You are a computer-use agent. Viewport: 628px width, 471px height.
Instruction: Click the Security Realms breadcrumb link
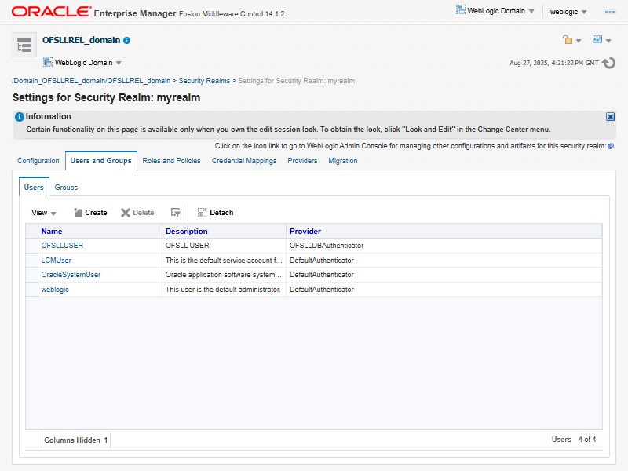point(204,81)
